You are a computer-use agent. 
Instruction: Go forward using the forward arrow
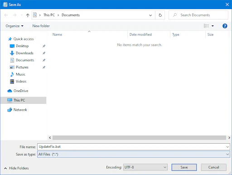[x=14, y=15]
